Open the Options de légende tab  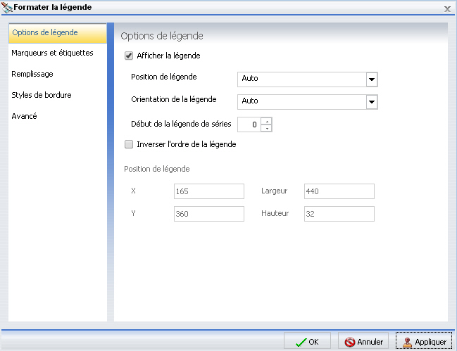[58, 33]
